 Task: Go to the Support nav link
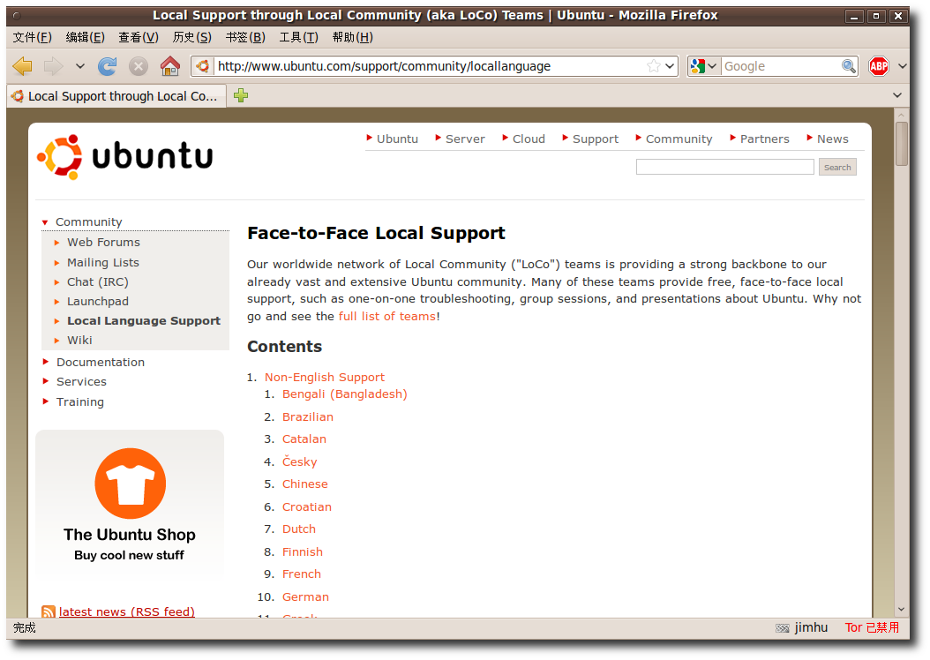(595, 139)
